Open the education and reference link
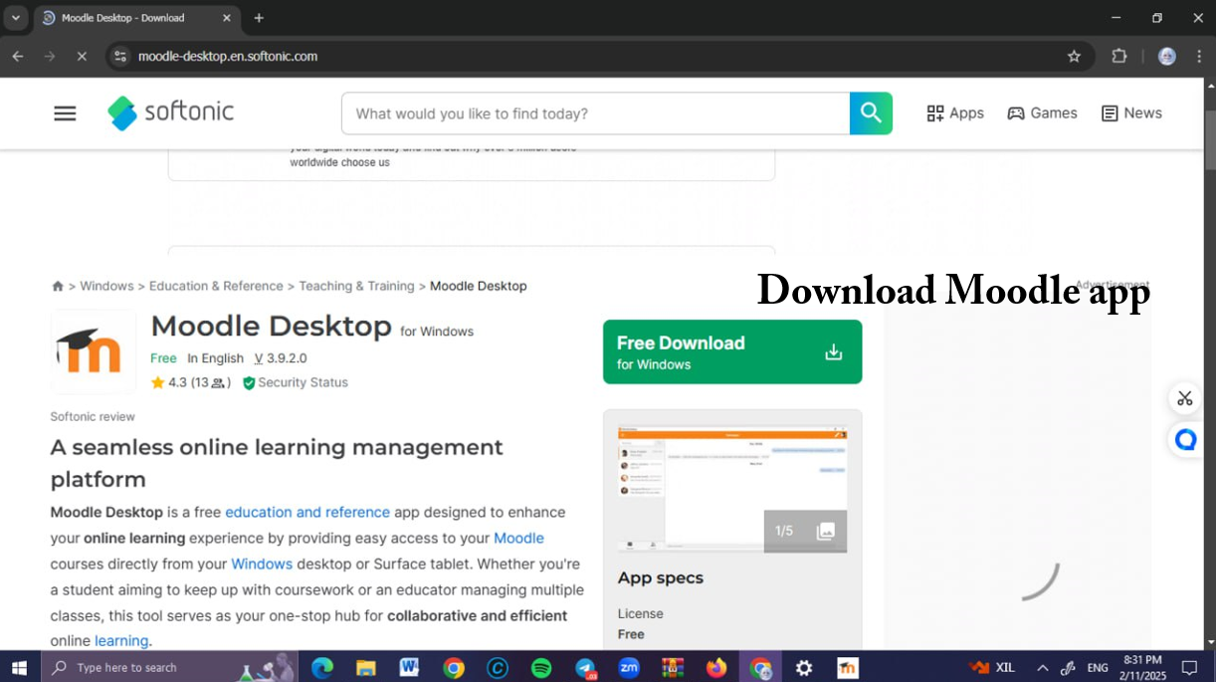 tap(306, 512)
